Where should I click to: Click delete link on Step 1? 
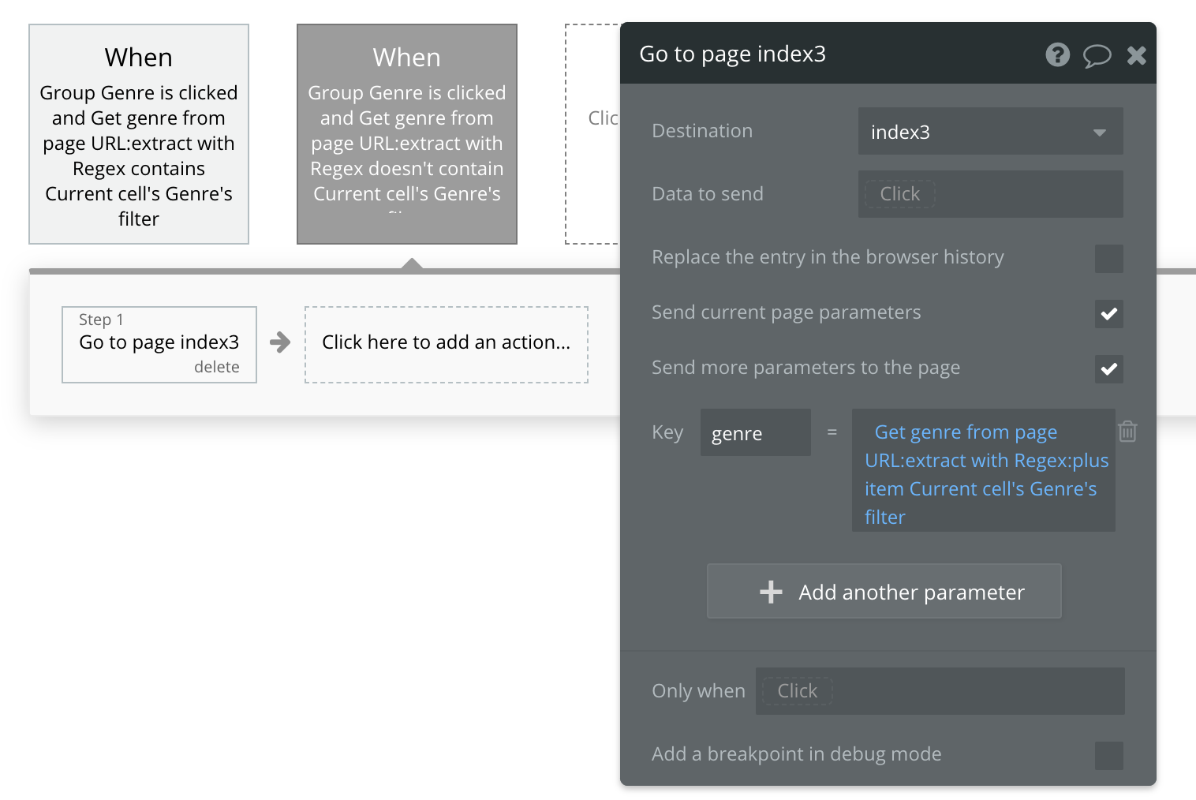coord(216,367)
